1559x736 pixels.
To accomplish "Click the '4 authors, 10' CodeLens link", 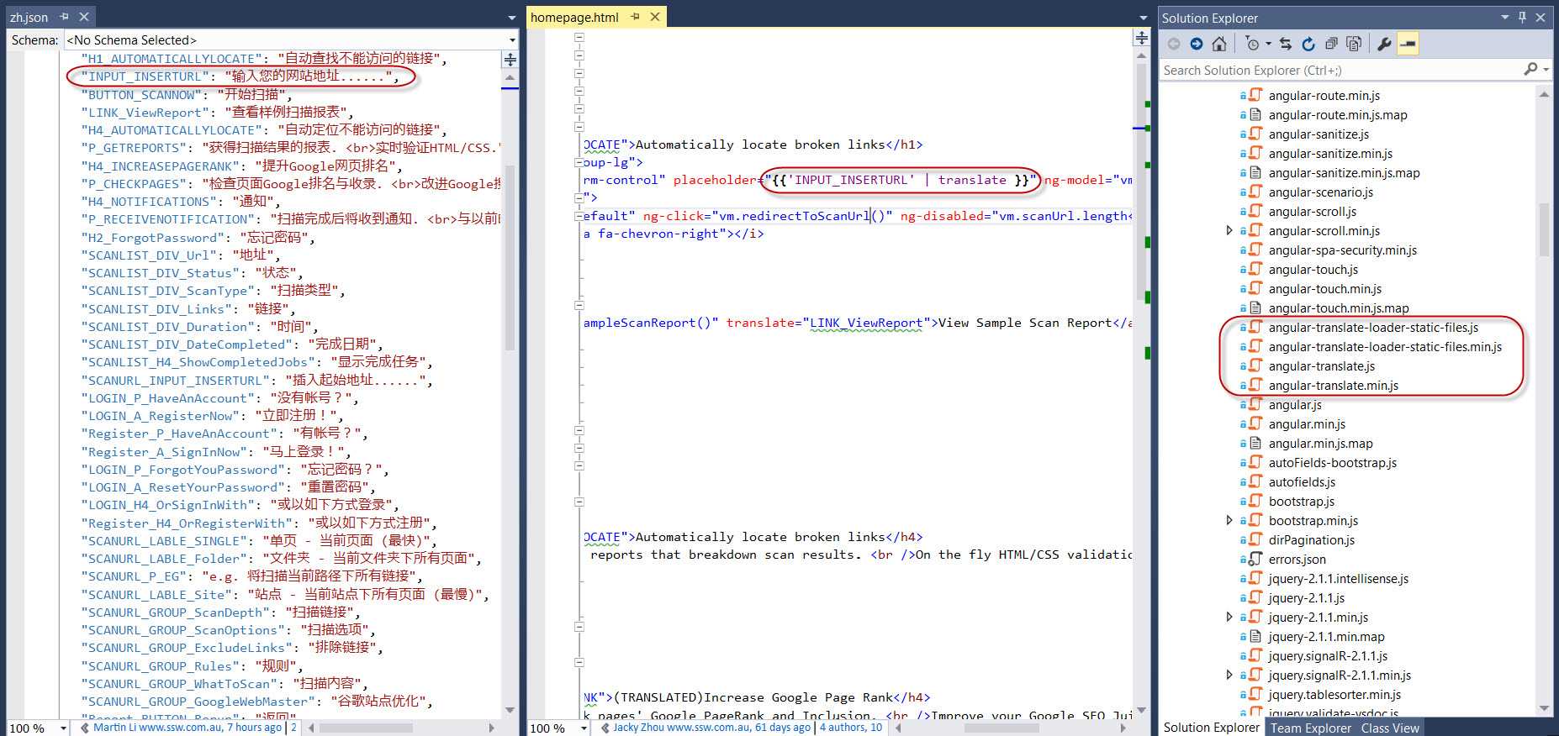I will (x=850, y=728).
